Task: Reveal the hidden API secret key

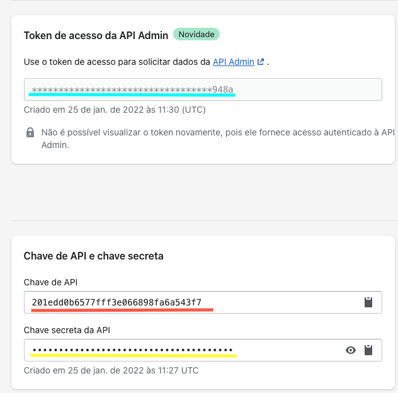Action: tap(351, 350)
